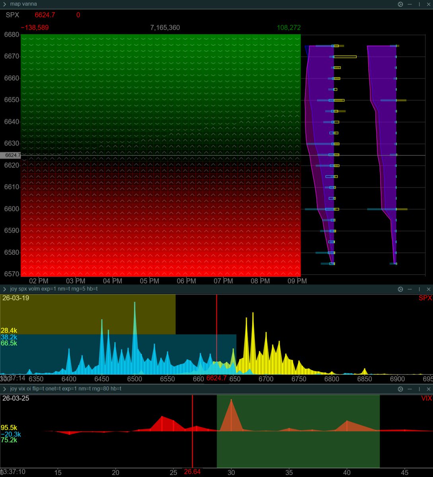Click the horizontal-dash button in joy vix oi title bar
Image resolution: width=433 pixels, height=477 pixels.
[410, 389]
